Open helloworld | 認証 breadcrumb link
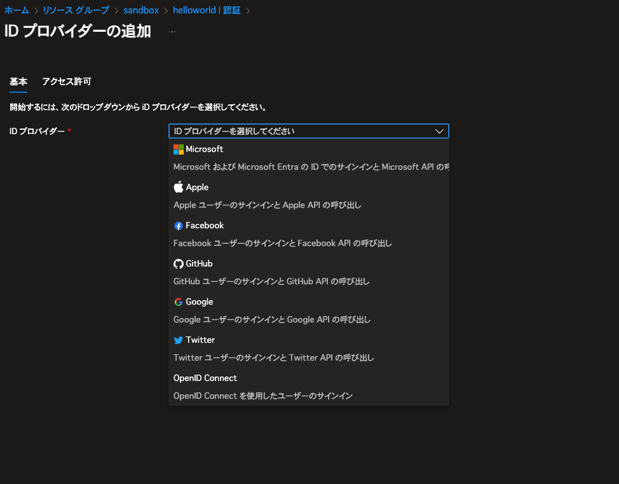This screenshot has height=484, width=619. point(207,10)
